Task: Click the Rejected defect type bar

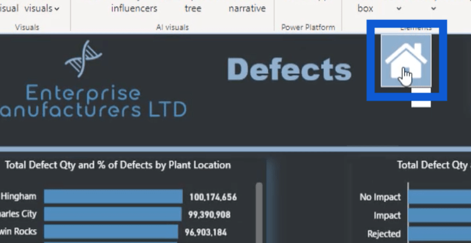Action: coord(439,233)
